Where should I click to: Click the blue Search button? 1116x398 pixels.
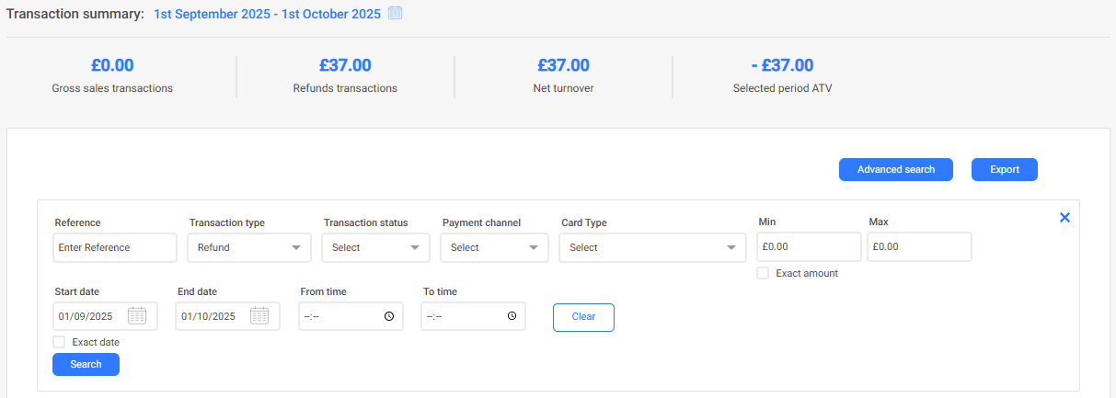(86, 364)
